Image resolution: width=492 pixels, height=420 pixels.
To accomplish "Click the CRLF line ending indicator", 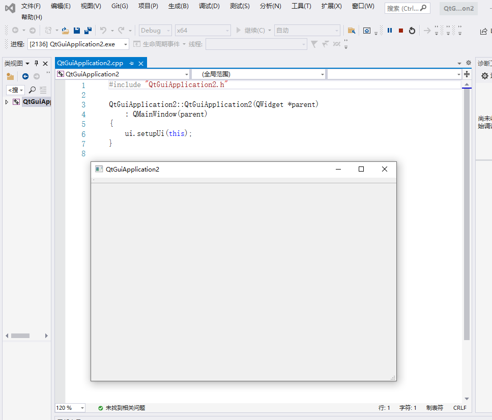I will (x=459, y=408).
